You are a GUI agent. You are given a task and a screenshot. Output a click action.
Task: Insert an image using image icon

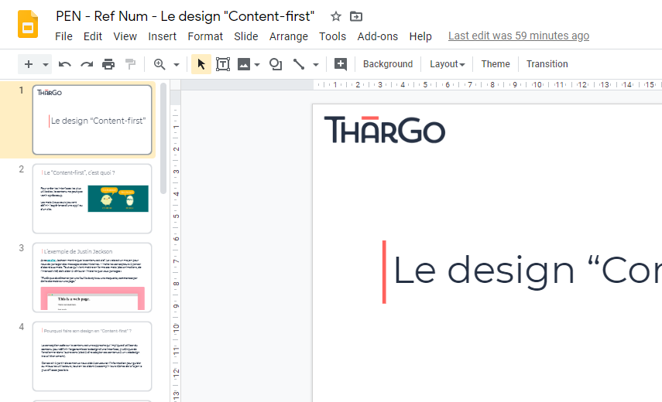[244, 64]
